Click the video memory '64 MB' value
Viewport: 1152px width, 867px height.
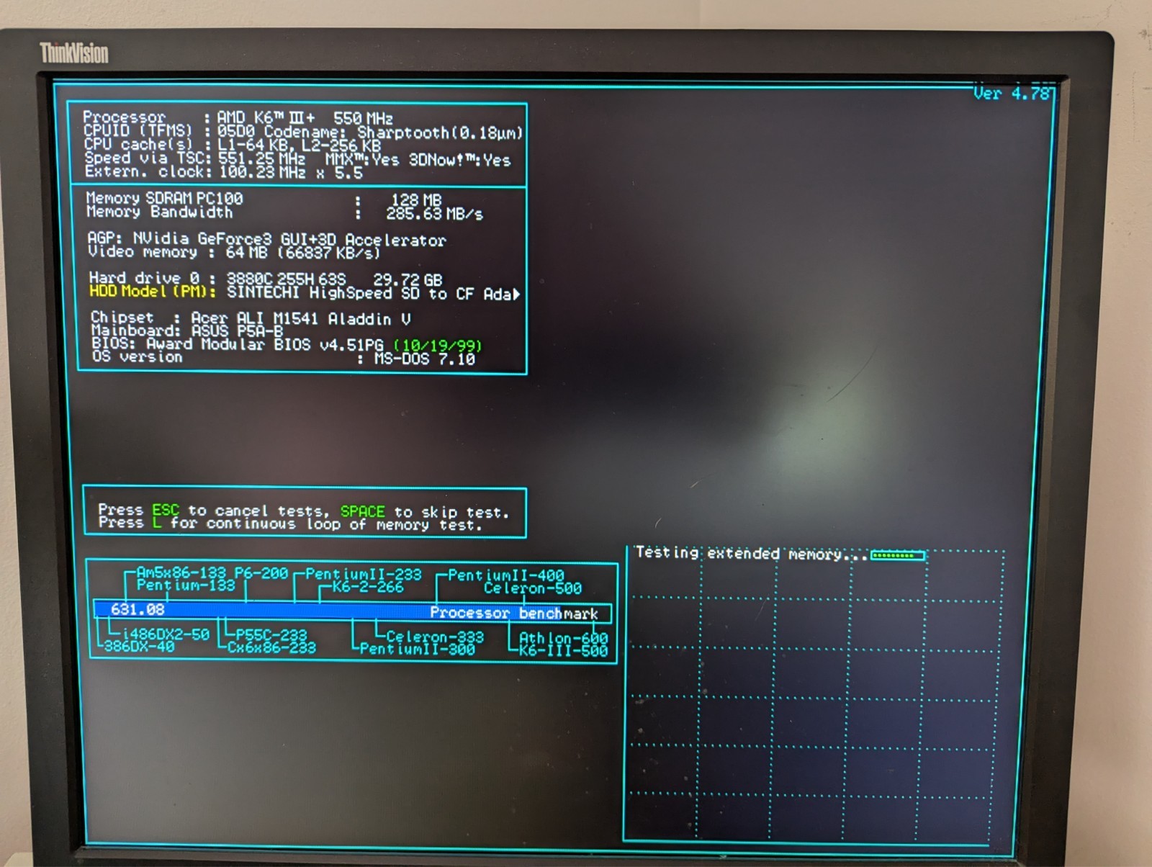tap(246, 252)
